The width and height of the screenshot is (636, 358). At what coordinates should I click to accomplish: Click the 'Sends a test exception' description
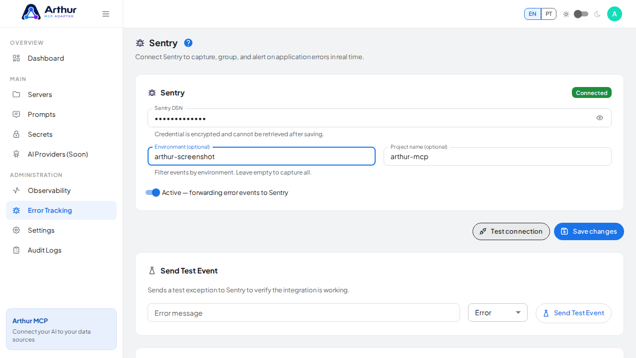[248, 290]
